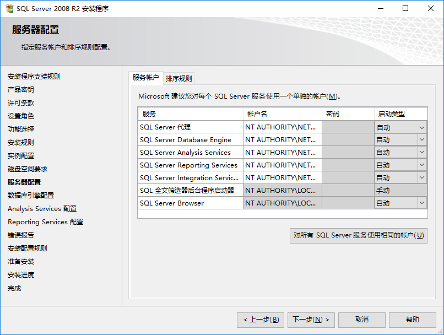444x335 pixels.
Task: Go back with 上一步 button
Action: 261,320
